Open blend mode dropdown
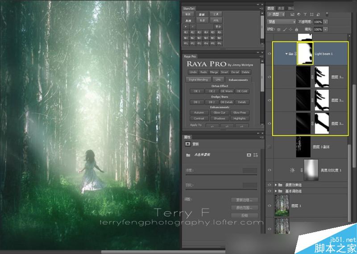The height and width of the screenshot is (254, 357). tap(282, 22)
